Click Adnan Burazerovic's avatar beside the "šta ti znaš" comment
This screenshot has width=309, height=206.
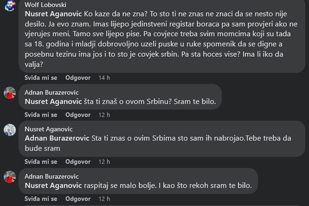[x=10, y=93]
